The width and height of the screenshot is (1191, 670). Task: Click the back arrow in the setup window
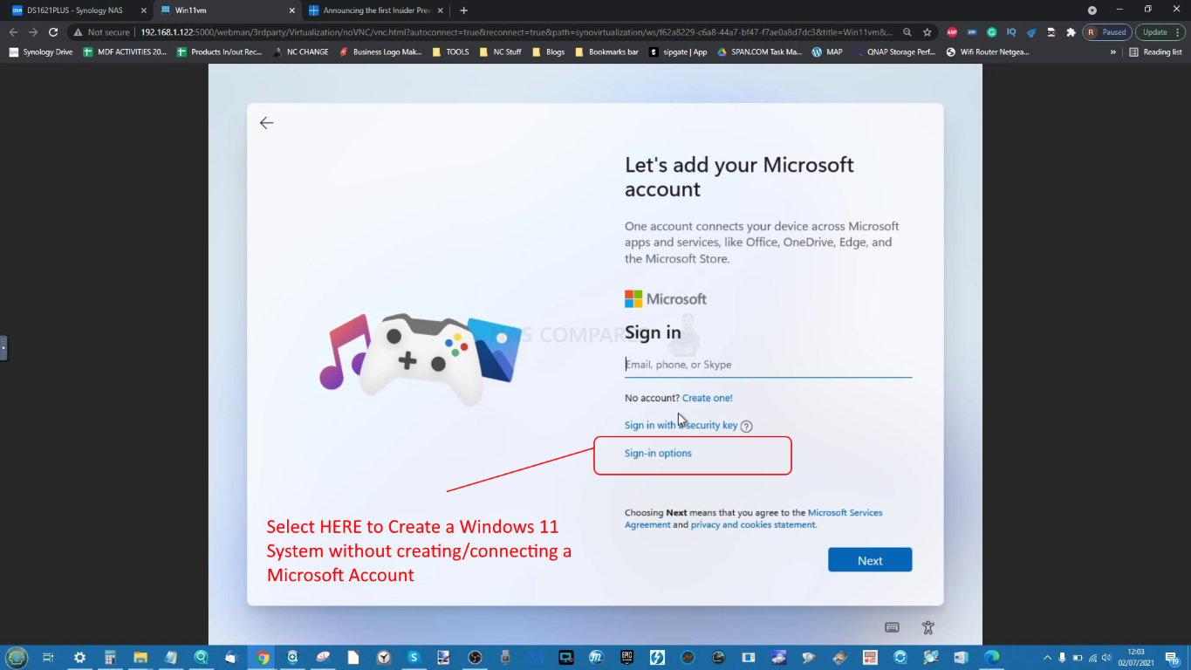[x=267, y=123]
